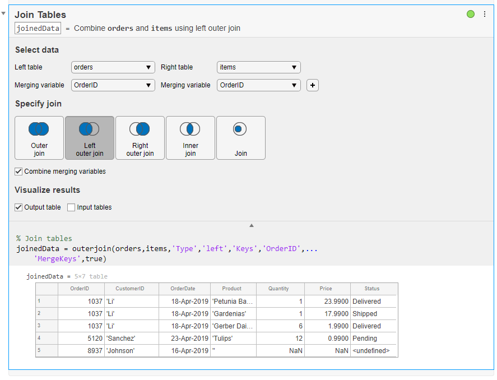Screen dimensions: 497x380
Task: Collapse the Join Tables task triangle
Action: click(4, 13)
